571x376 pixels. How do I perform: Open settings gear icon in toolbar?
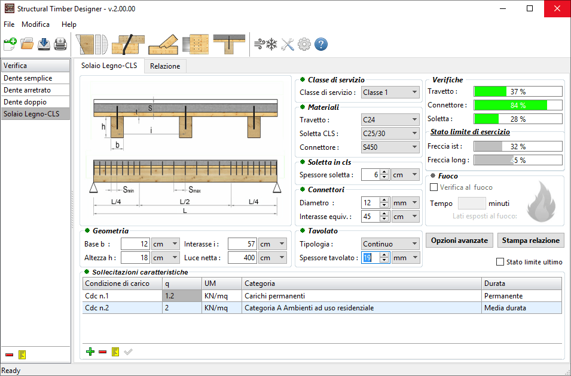(304, 44)
